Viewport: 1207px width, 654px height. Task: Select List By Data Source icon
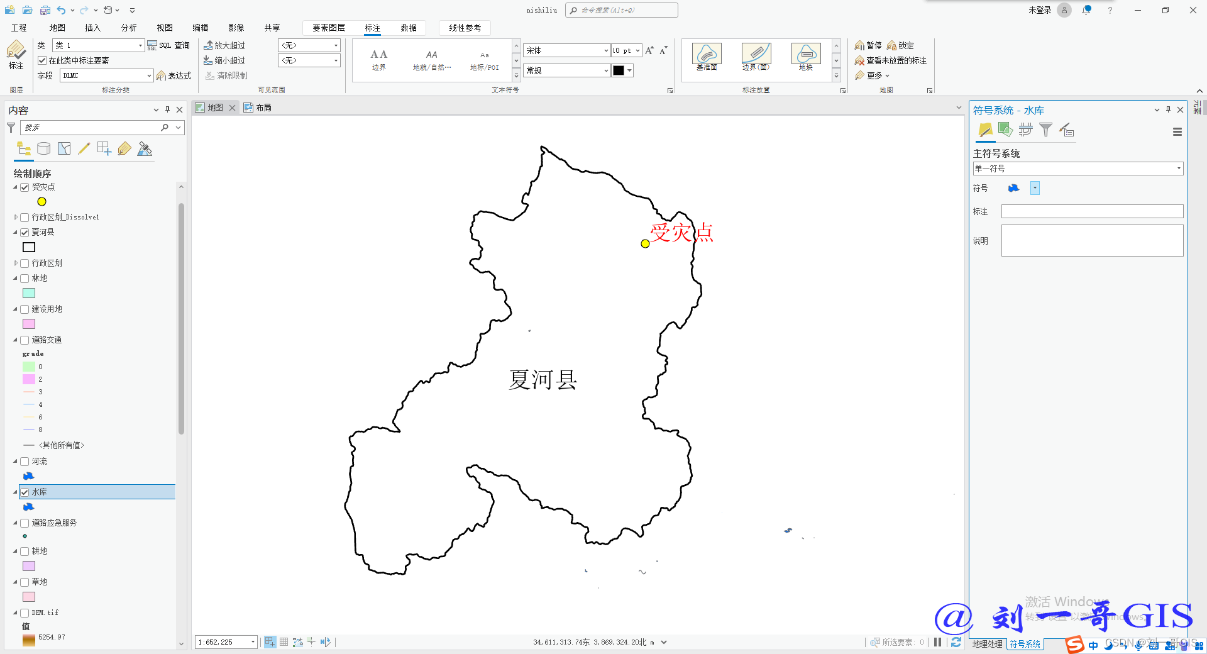(x=43, y=149)
